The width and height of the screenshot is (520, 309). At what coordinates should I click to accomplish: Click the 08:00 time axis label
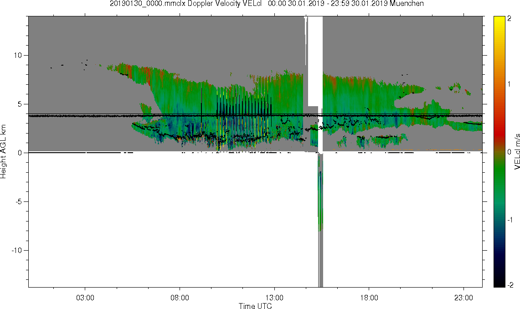[180, 298]
